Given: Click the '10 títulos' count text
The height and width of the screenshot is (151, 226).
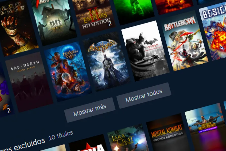Looking at the screenshot, I should (x=61, y=135).
